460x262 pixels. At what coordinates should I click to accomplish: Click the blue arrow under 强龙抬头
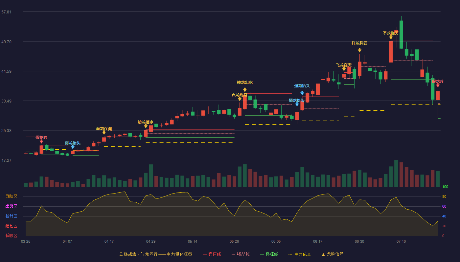pyautogui.click(x=302, y=93)
